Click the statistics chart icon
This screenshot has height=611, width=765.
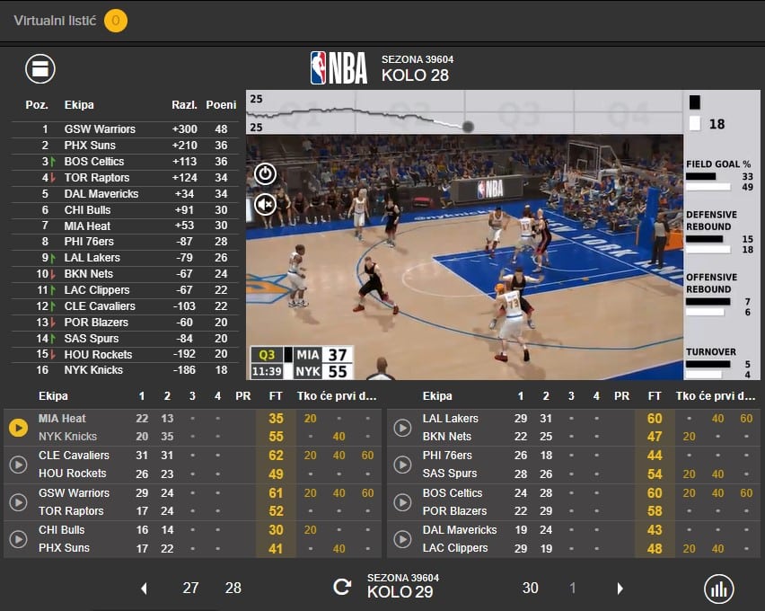coord(719,589)
